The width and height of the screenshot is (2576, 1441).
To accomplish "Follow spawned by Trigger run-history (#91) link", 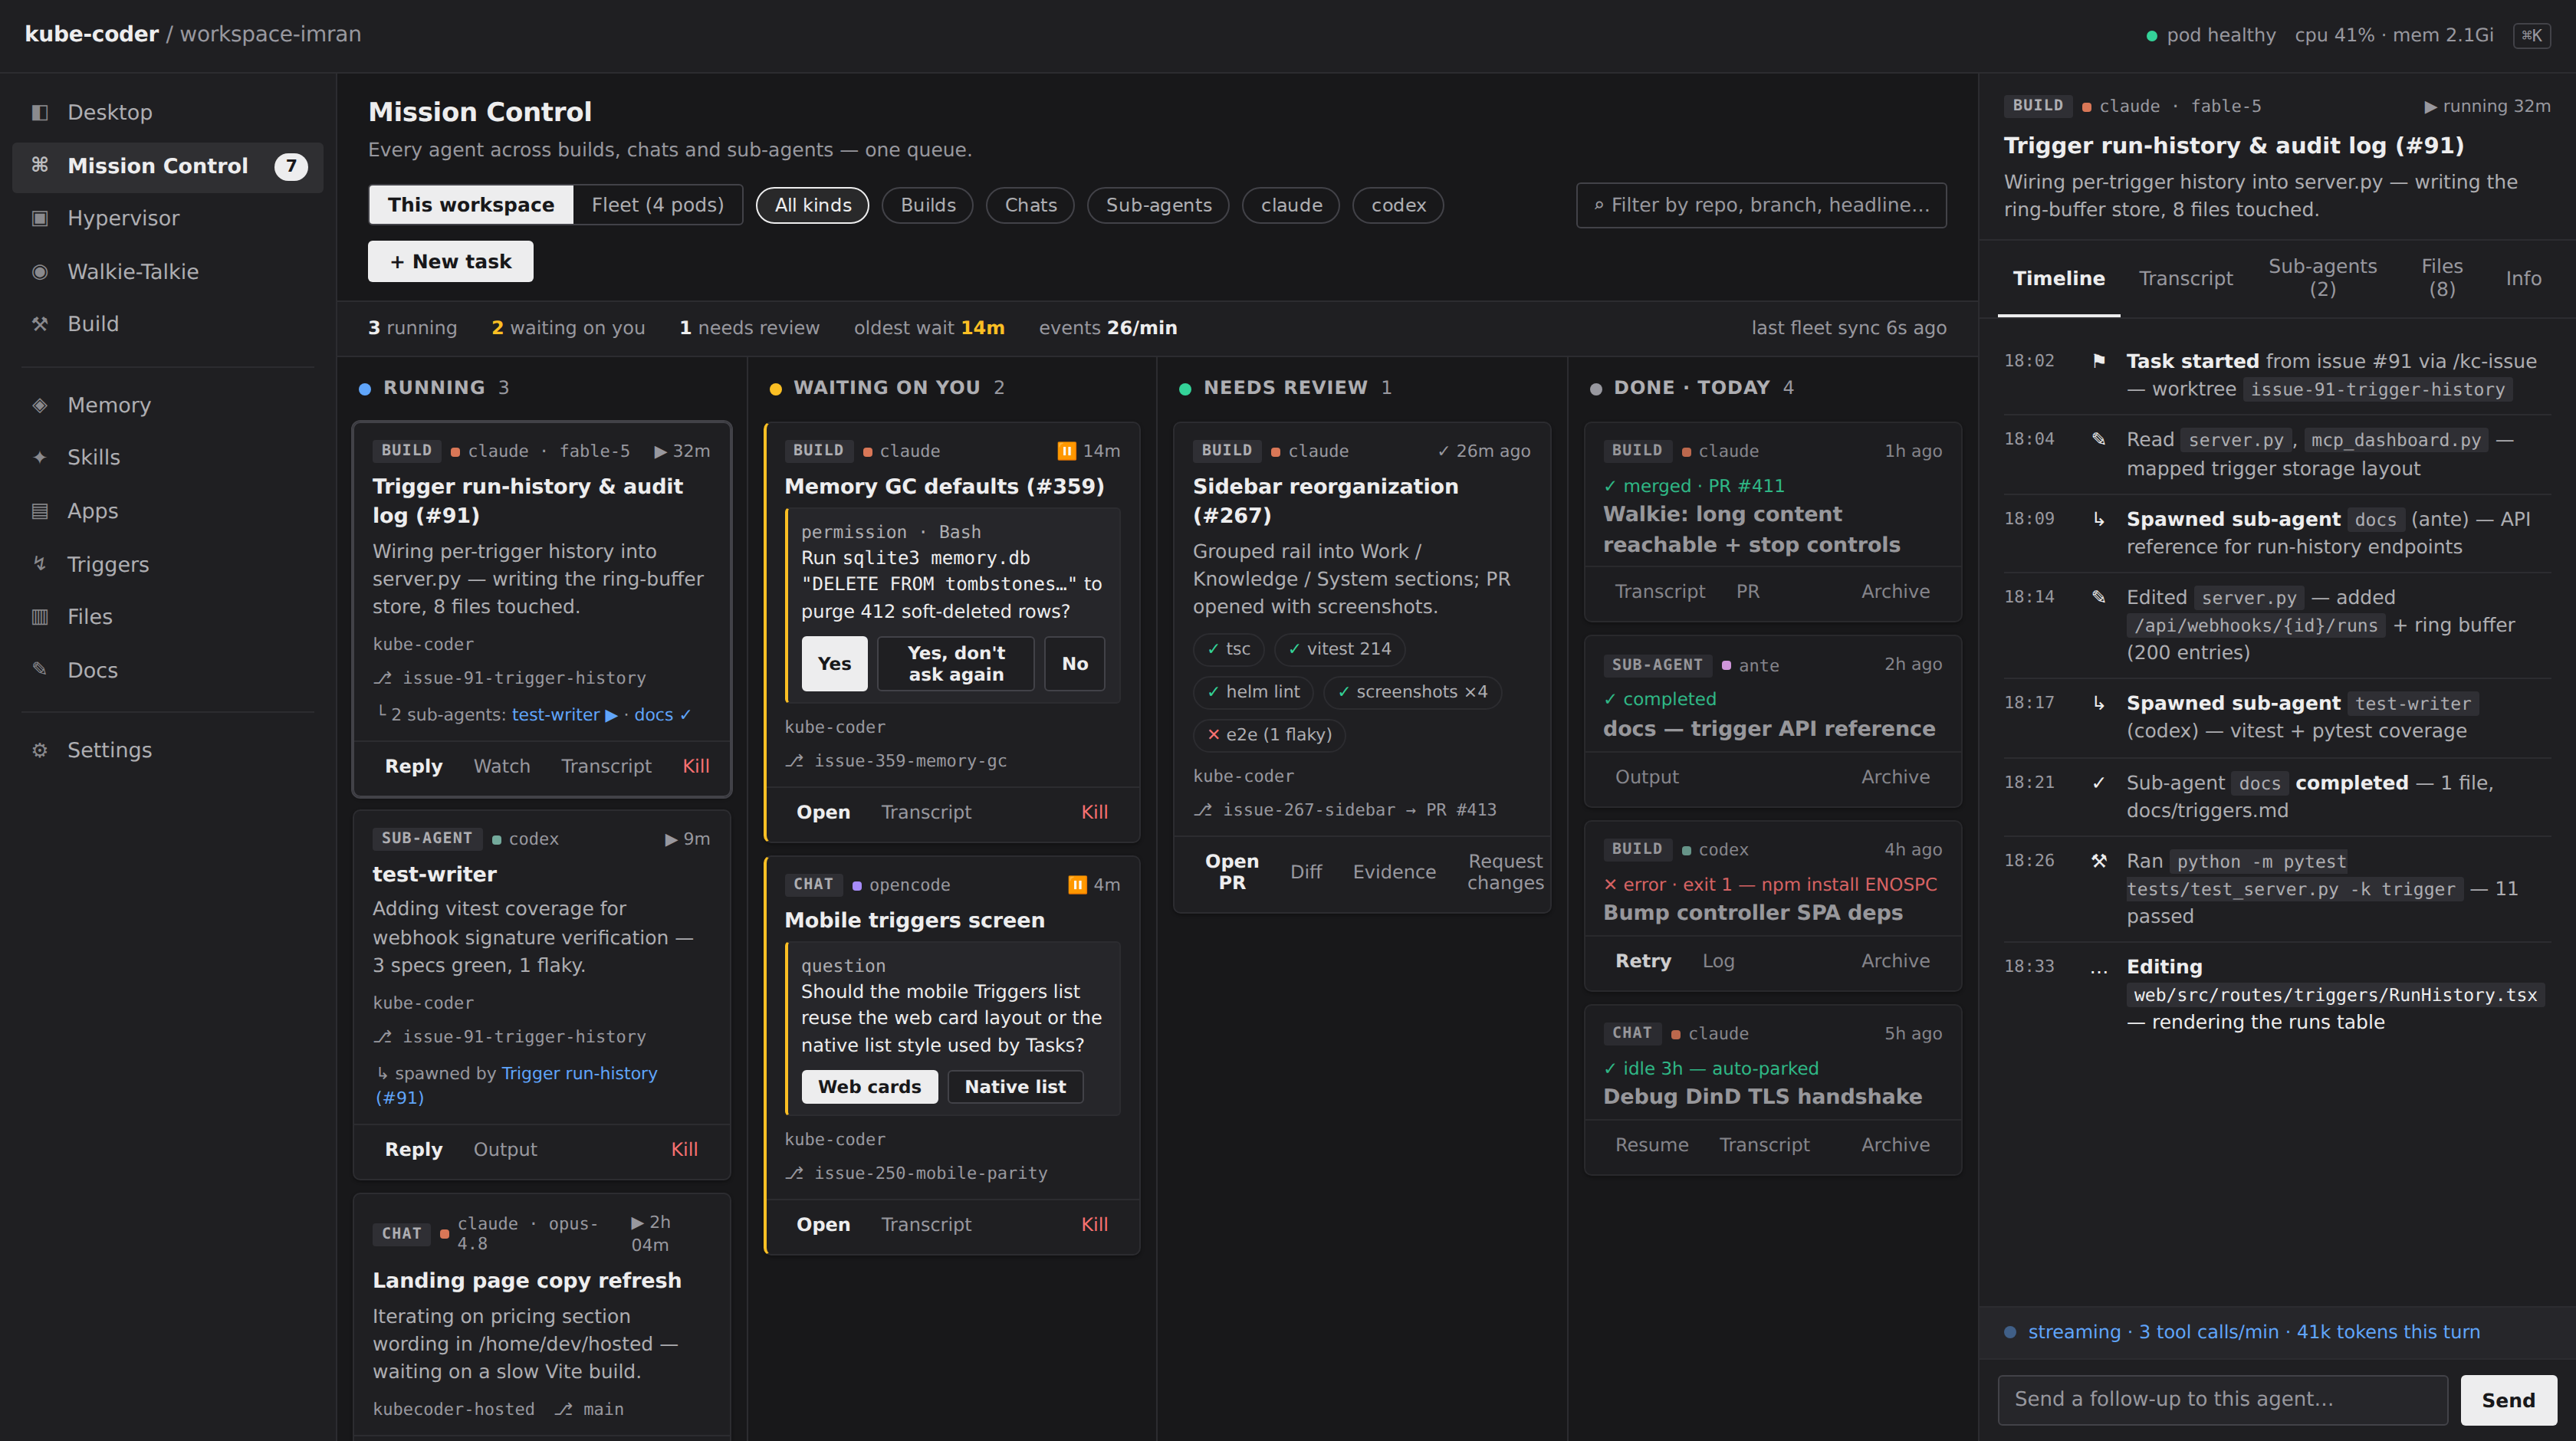I will tap(515, 1085).
